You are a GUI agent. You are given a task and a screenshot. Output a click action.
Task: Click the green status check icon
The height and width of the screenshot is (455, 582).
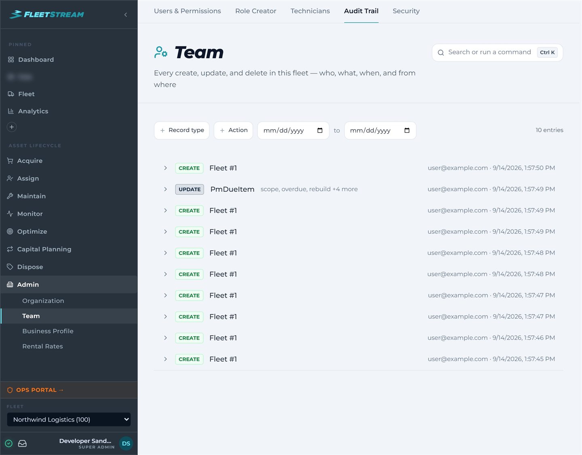click(9, 443)
